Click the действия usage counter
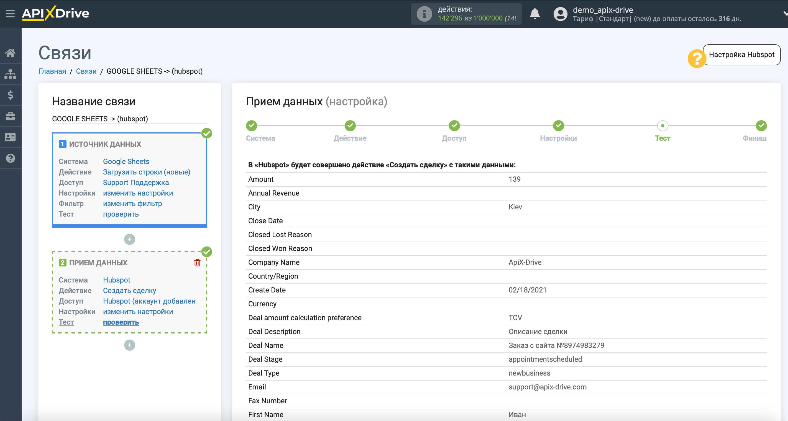 pyautogui.click(x=466, y=14)
